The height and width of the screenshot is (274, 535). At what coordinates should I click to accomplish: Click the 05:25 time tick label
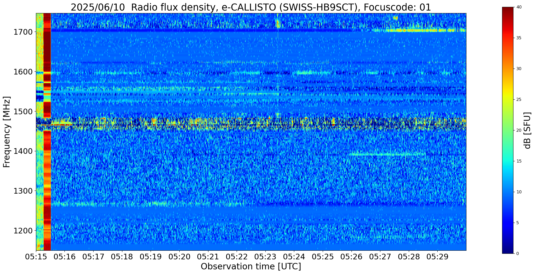(x=323, y=257)
